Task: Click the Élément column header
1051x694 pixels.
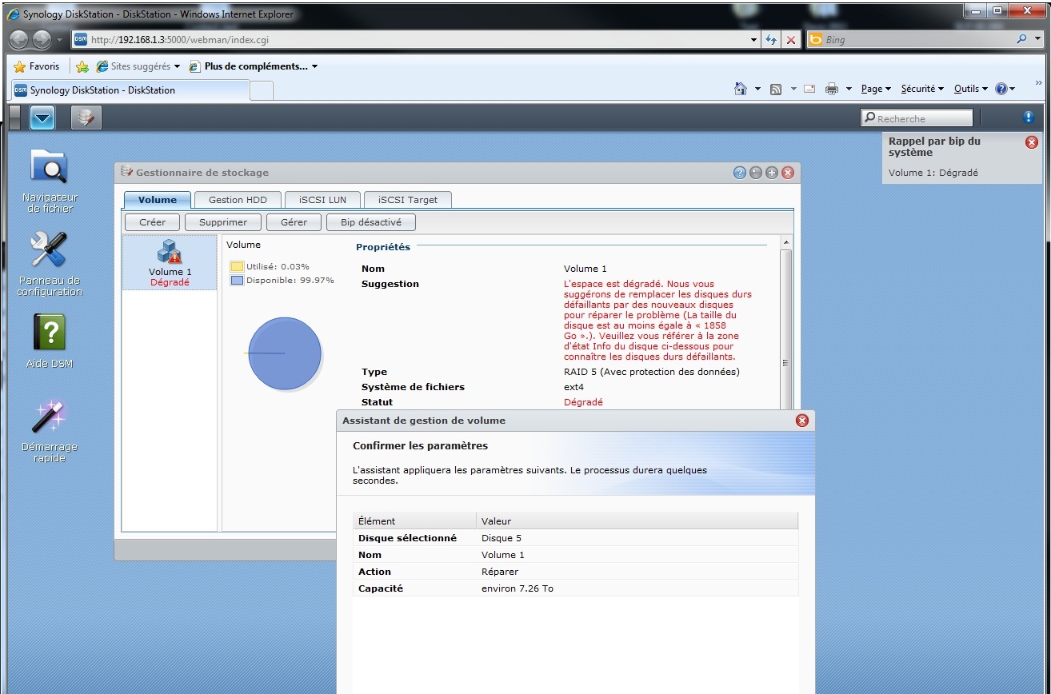Action: pos(414,520)
